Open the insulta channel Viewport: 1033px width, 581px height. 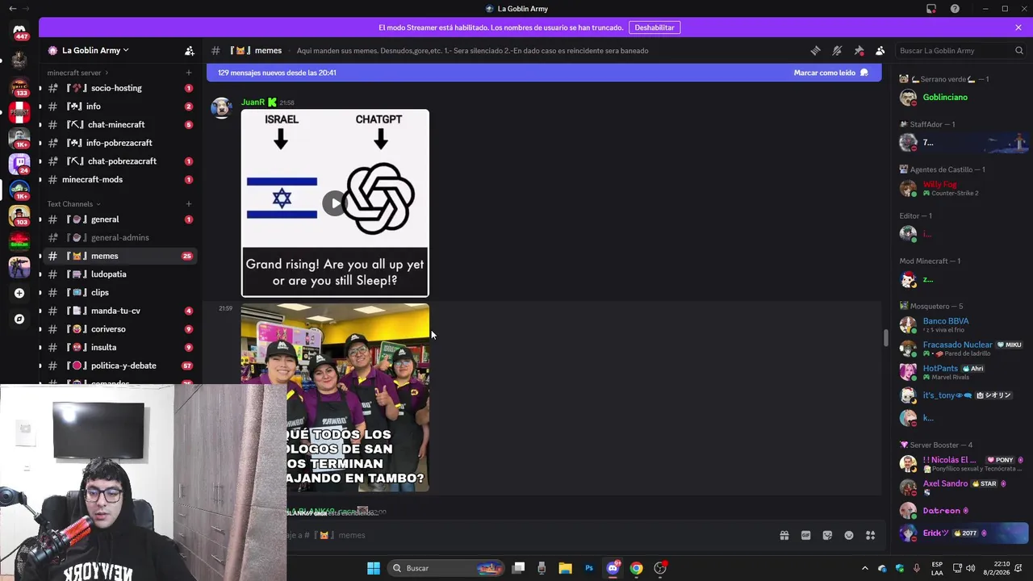(119, 347)
